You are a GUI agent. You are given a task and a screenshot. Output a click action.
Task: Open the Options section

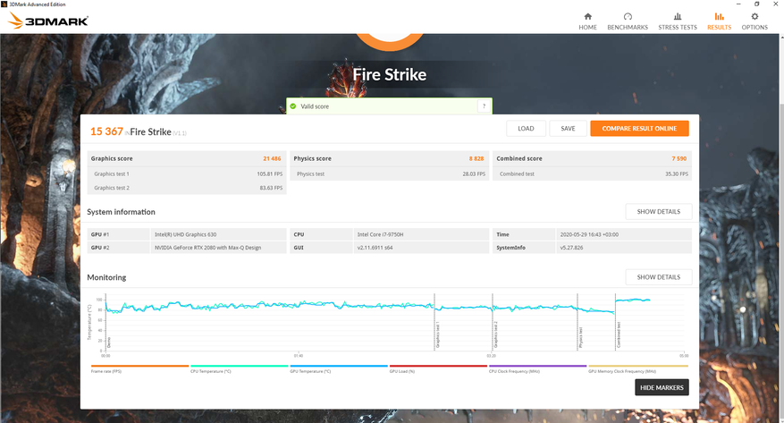pyautogui.click(x=754, y=21)
